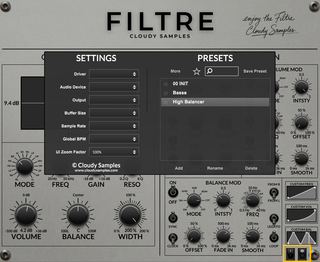Toggle the Balance Mod Sync switch
This screenshot has height=262, width=320.
[173, 217]
